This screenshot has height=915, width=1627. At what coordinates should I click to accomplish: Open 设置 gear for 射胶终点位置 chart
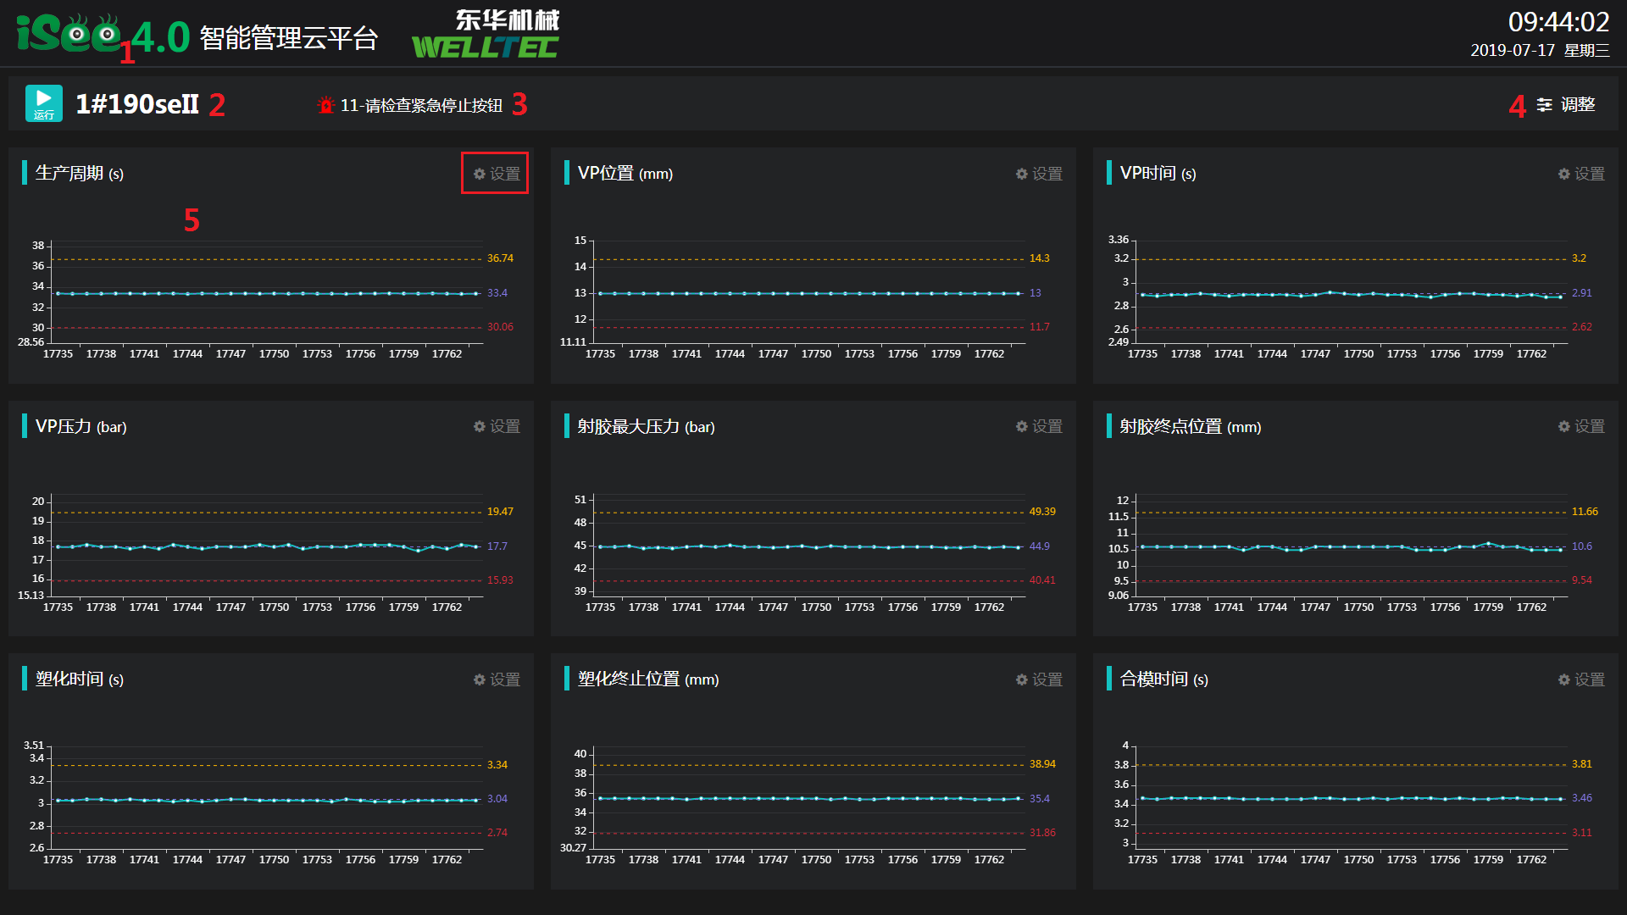click(1564, 426)
